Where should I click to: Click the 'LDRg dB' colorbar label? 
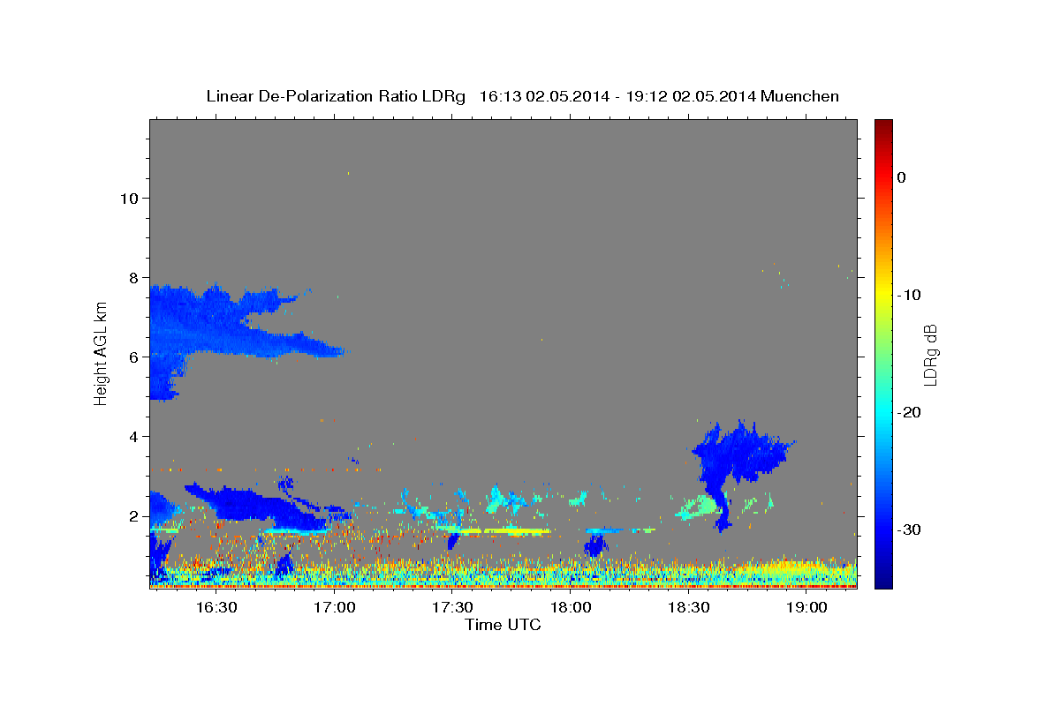(929, 355)
